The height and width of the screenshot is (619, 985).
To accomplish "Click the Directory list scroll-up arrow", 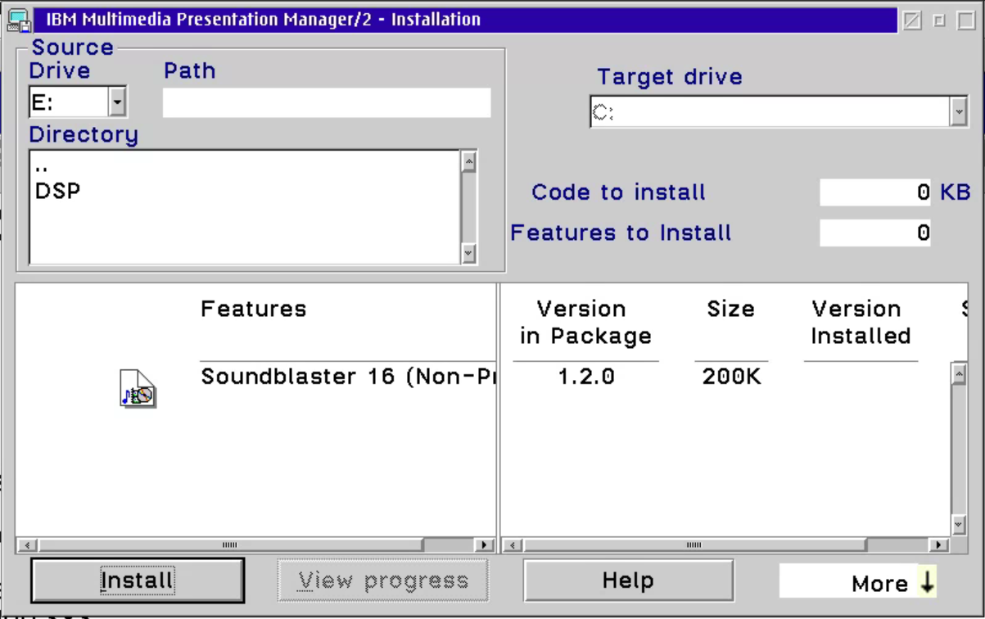I will tap(468, 161).
